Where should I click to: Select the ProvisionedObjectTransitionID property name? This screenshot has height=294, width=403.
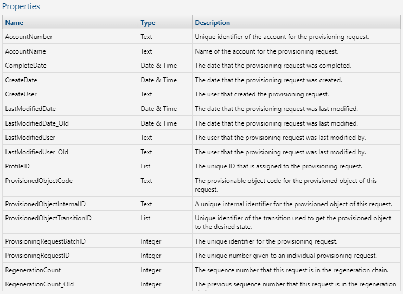tap(48, 218)
